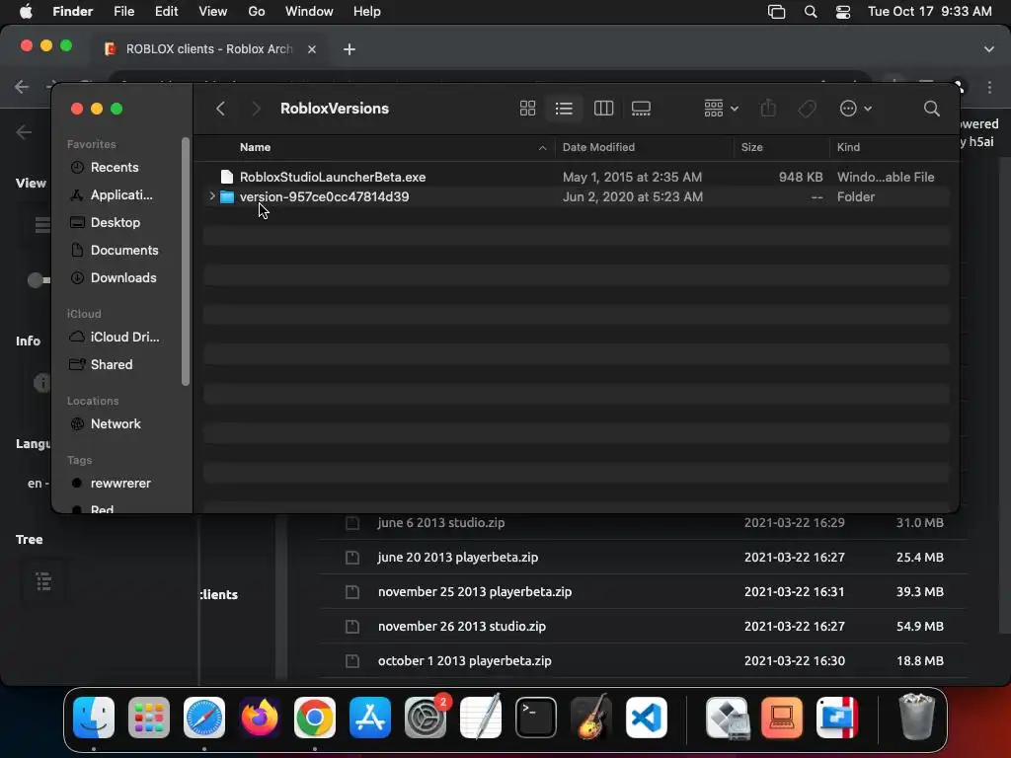Open Finder from the Dock

point(94,718)
